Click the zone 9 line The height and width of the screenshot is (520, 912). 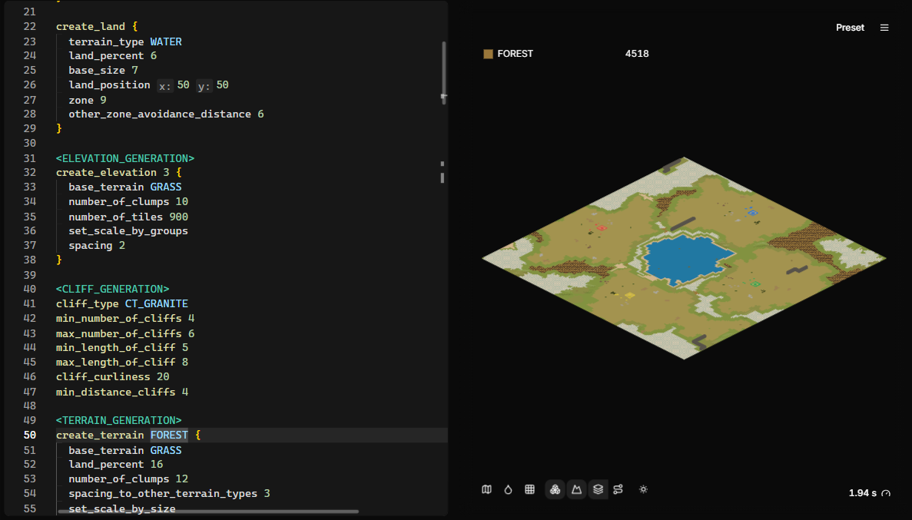pyautogui.click(x=88, y=100)
